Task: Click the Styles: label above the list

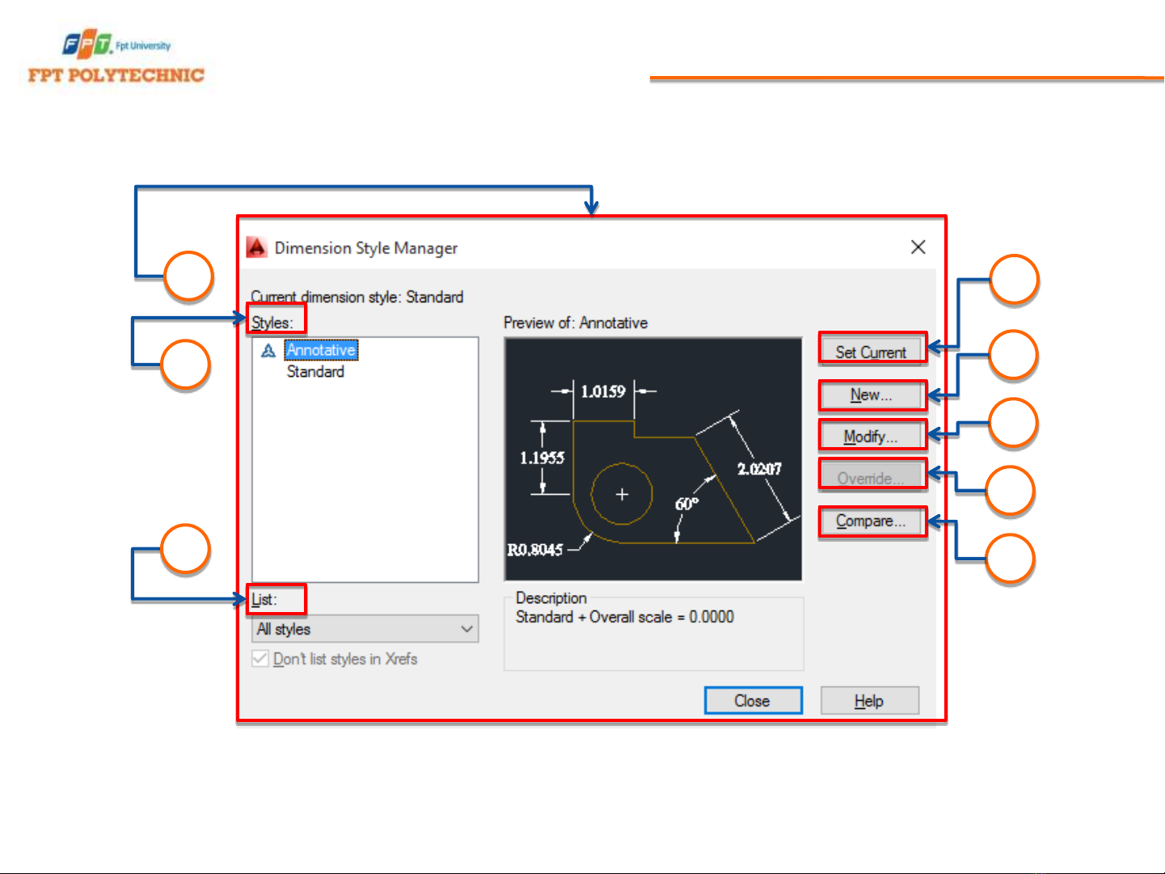Action: click(272, 323)
